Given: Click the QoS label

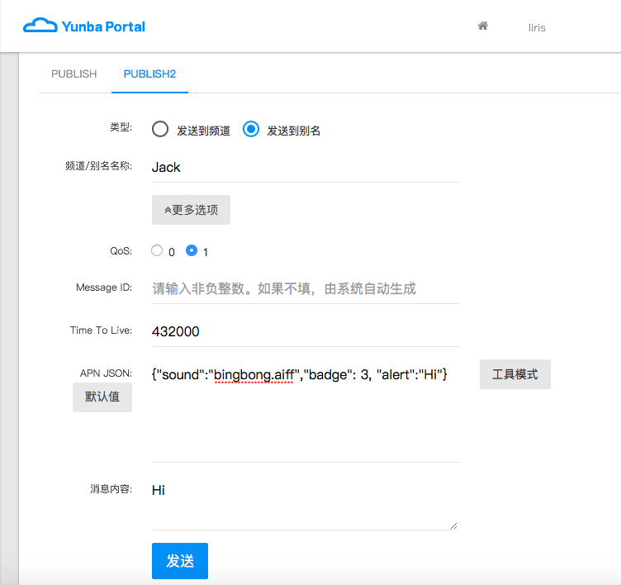Looking at the screenshot, I should (x=121, y=251).
